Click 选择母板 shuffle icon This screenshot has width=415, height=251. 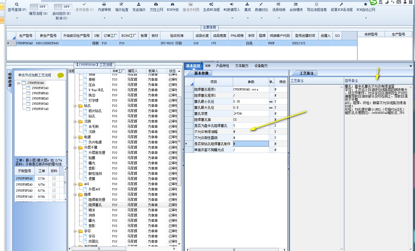278,4
